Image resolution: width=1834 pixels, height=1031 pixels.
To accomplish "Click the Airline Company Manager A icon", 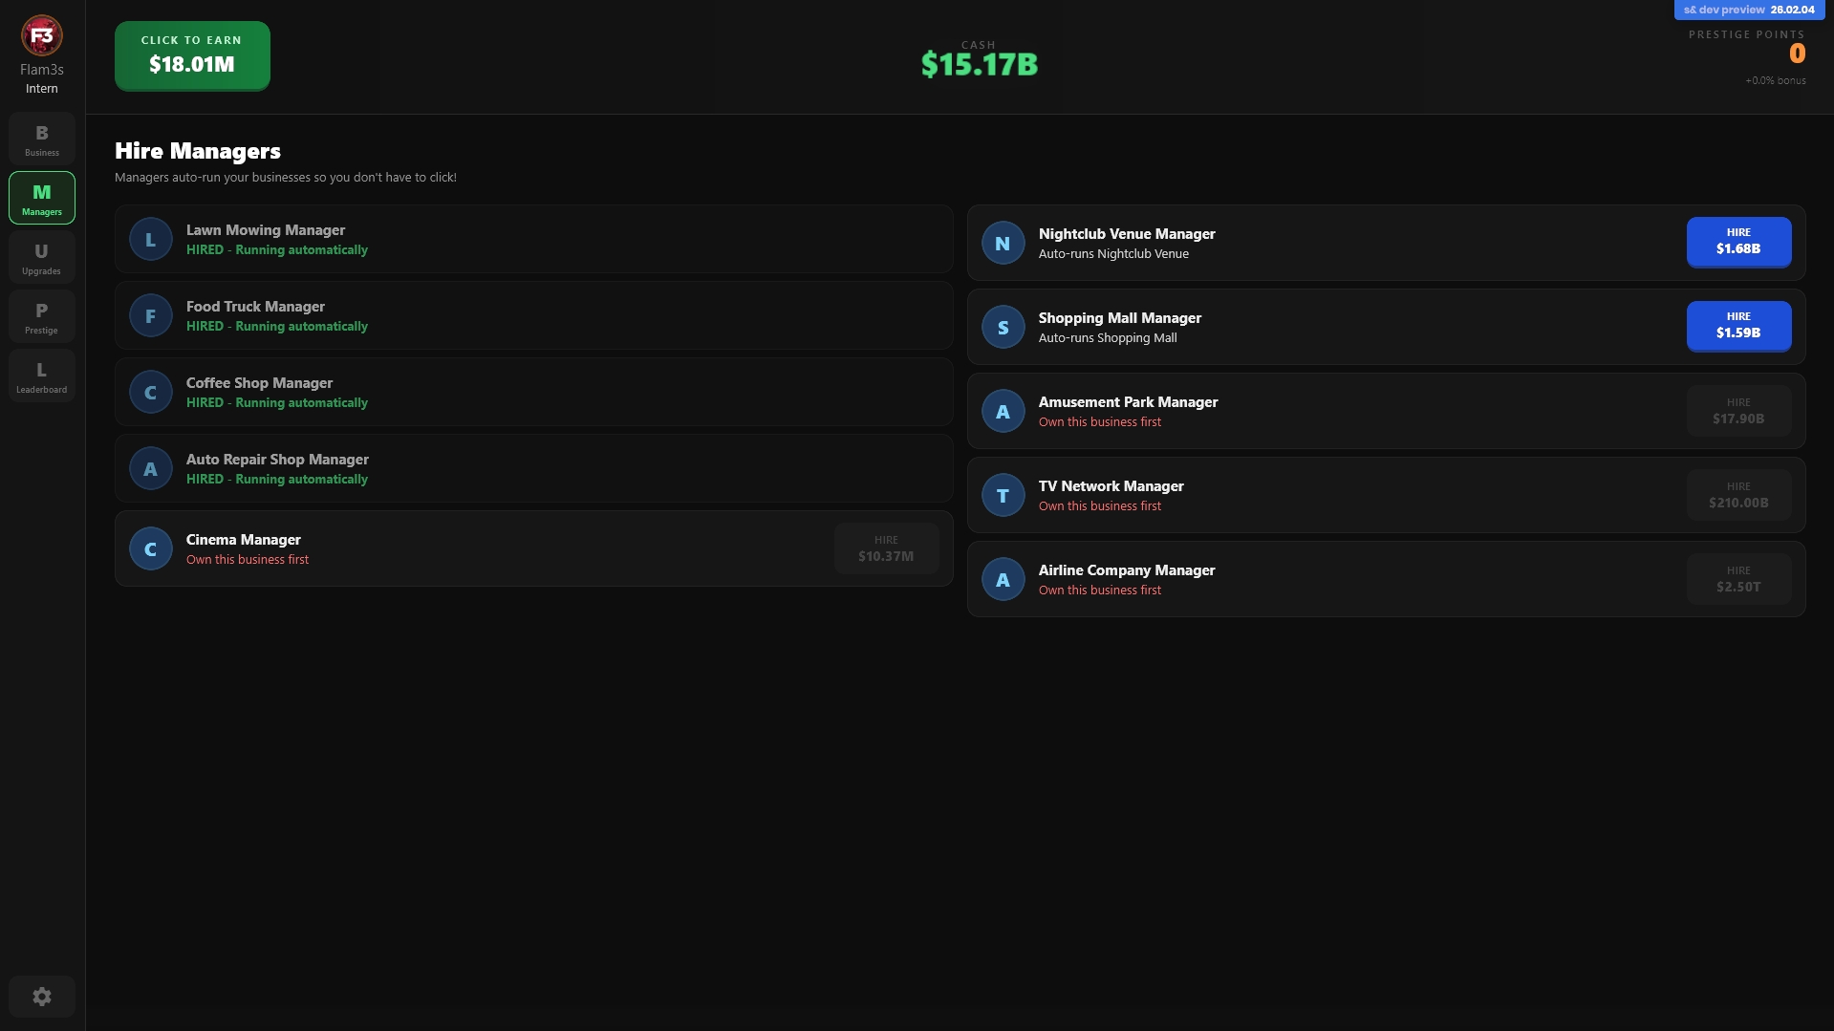I will [x=1003, y=580].
